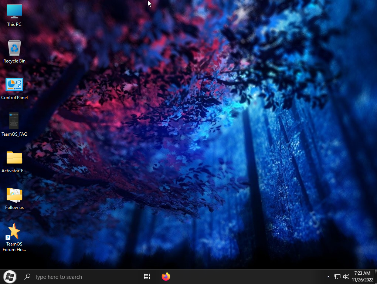Click the 7:23 AM clock time
377x284 pixels.
[362, 273]
